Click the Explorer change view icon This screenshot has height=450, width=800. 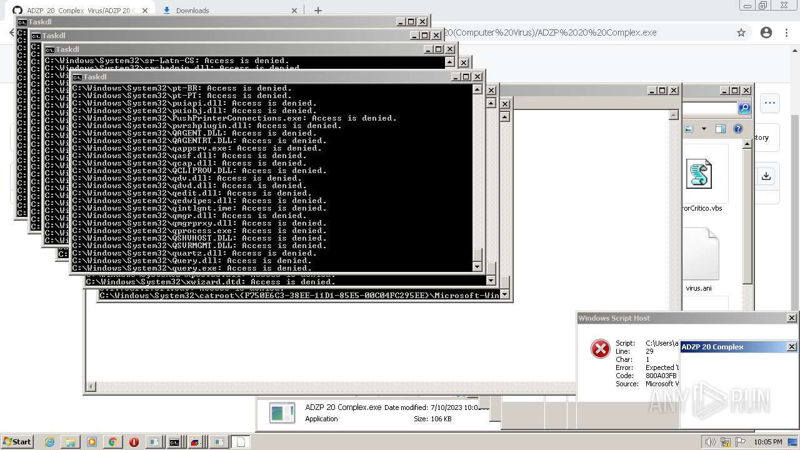pos(689,129)
